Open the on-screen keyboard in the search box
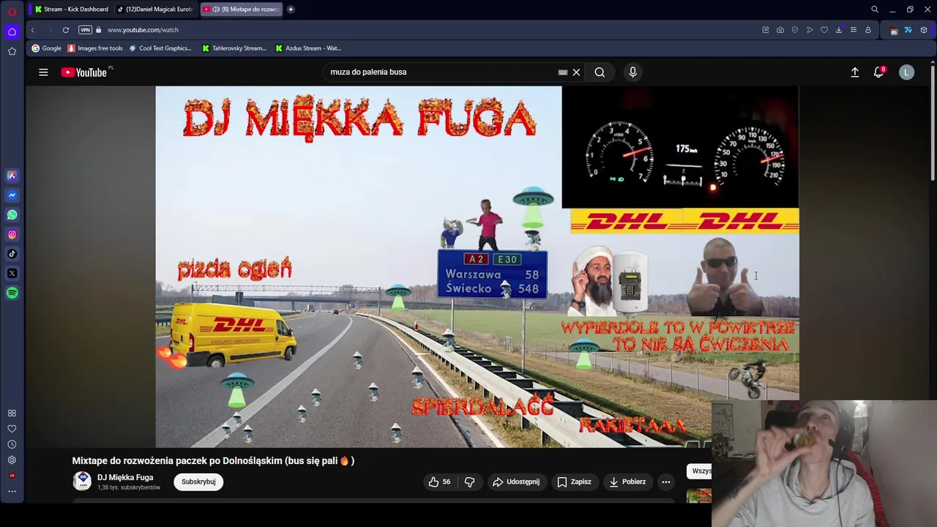This screenshot has height=527, width=937. (x=562, y=72)
